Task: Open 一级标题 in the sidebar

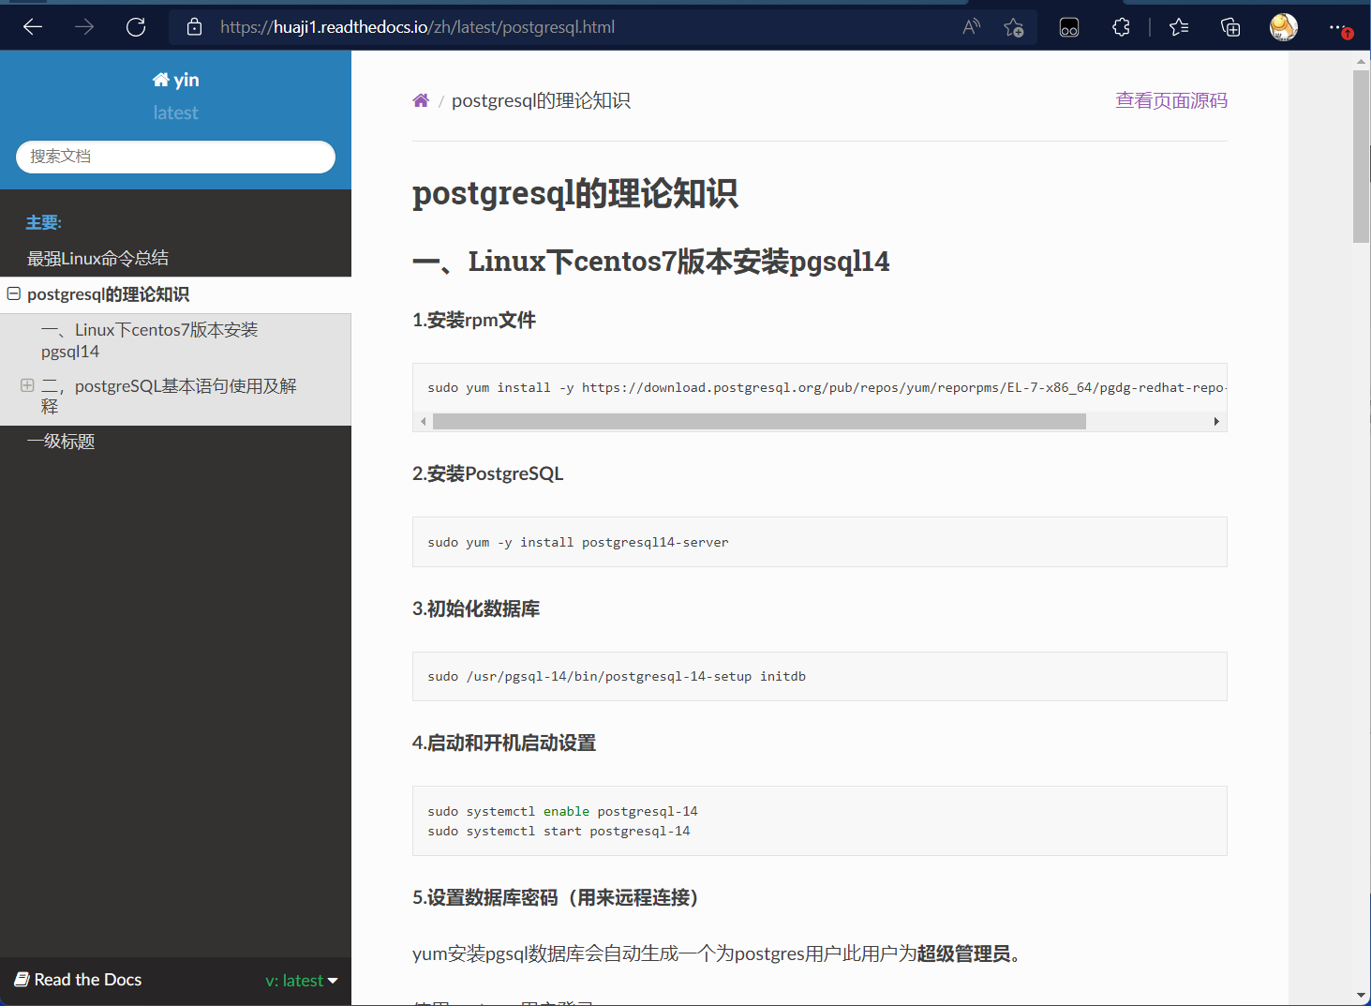Action: click(x=61, y=441)
